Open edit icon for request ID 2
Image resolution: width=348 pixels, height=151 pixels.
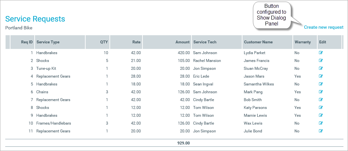[321, 60]
